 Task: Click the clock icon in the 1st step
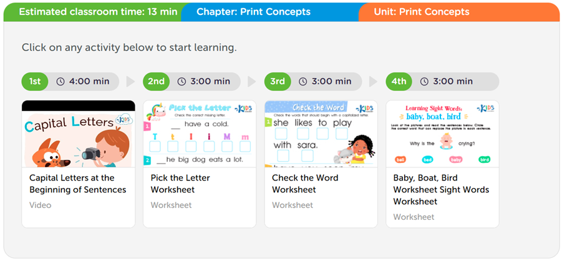[x=61, y=82]
